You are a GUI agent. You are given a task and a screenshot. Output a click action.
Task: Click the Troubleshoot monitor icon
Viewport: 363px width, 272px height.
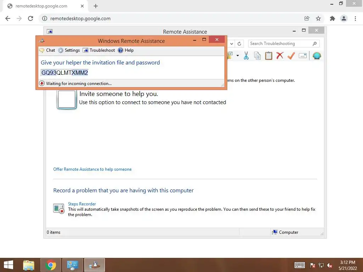pos(85,50)
